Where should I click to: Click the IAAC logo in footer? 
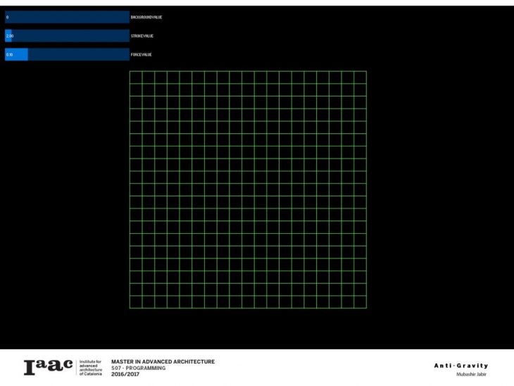click(x=49, y=367)
